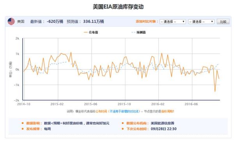The height and width of the screenshot is (141, 234).
Task: Click the 2k y-axis label
Action: click(17, 39)
